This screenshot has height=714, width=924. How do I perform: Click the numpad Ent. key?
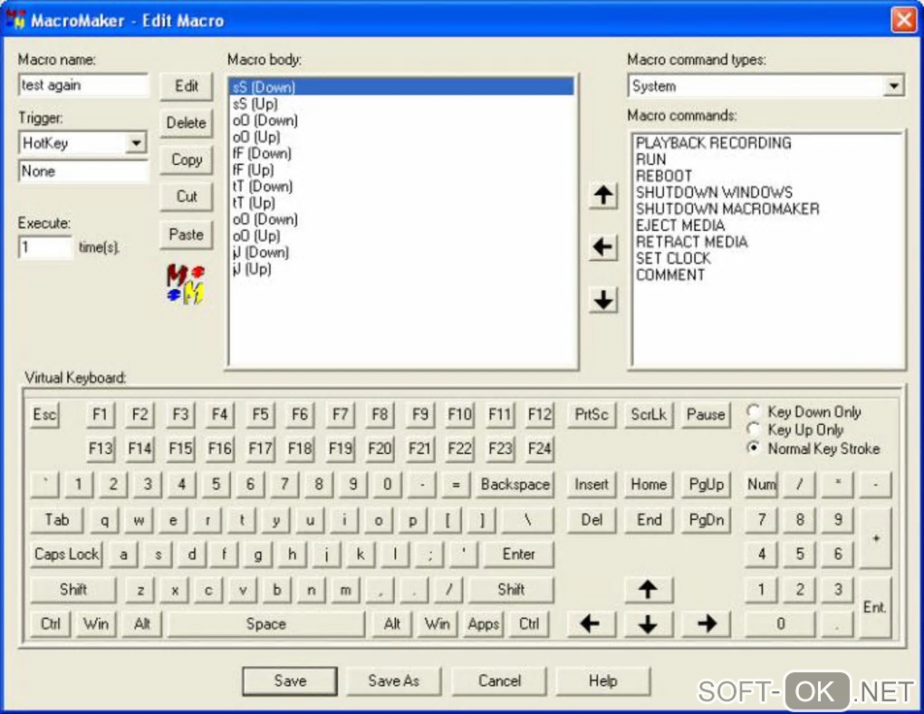coord(874,607)
